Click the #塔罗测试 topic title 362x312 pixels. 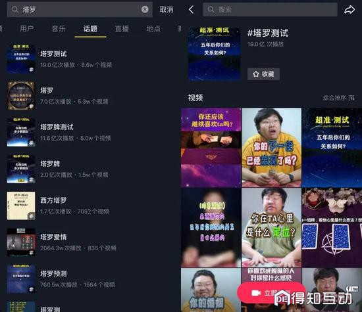[x=268, y=33]
